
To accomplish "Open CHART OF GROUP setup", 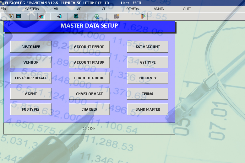I will pos(89,78).
